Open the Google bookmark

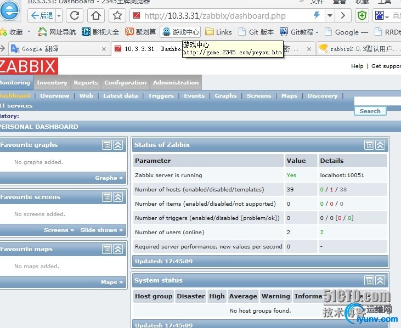point(346,32)
